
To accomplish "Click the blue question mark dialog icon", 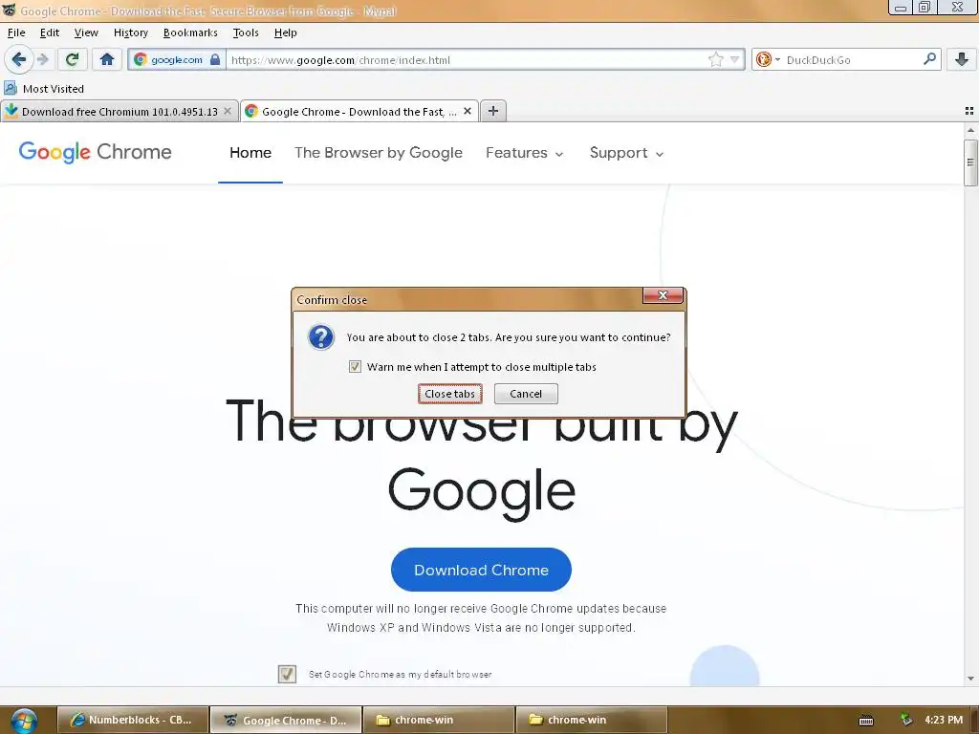I will click(x=321, y=337).
